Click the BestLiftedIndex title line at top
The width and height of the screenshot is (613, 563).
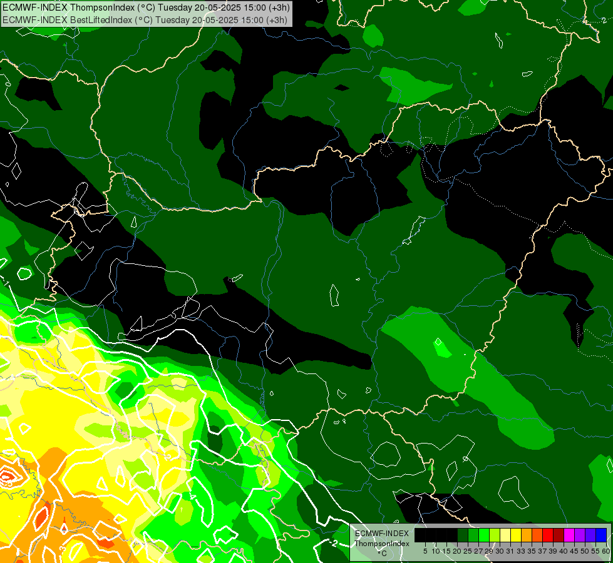tap(145, 19)
